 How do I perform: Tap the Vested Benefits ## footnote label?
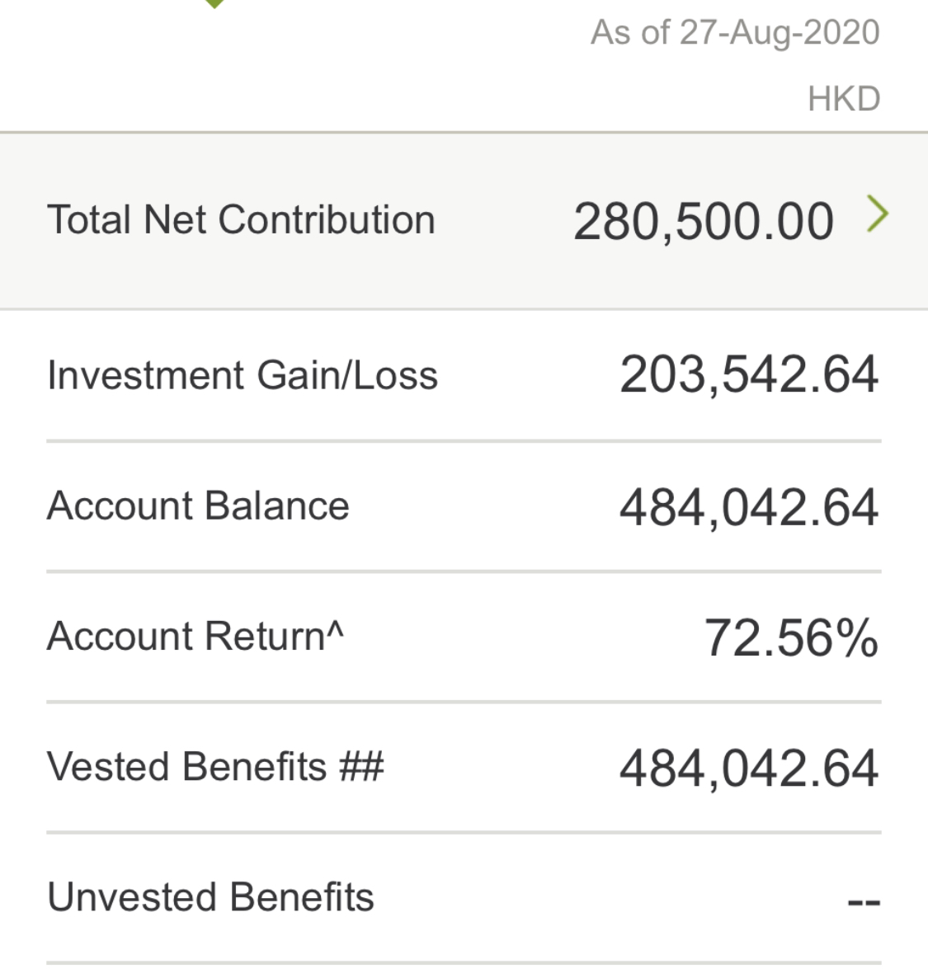click(215, 766)
